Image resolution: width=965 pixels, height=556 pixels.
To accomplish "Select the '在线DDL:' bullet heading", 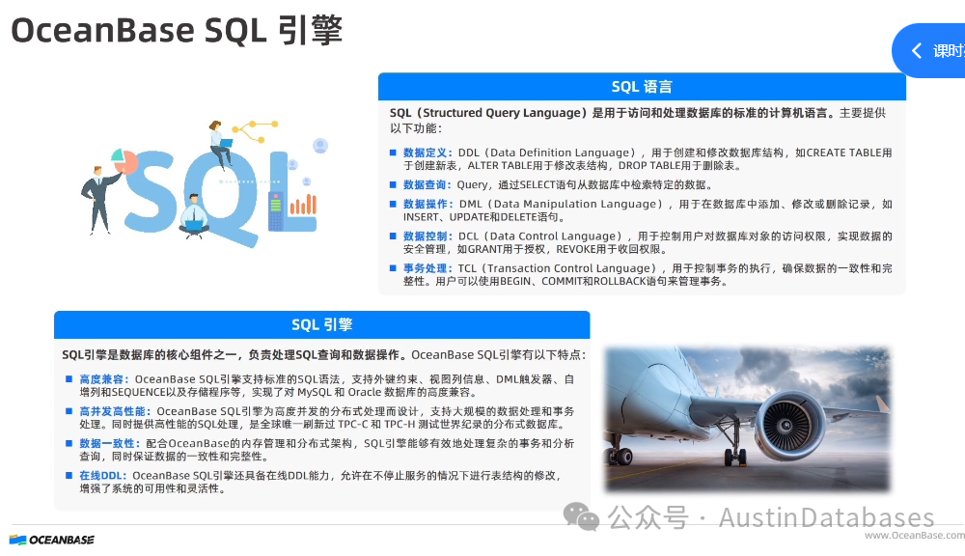I will [103, 475].
